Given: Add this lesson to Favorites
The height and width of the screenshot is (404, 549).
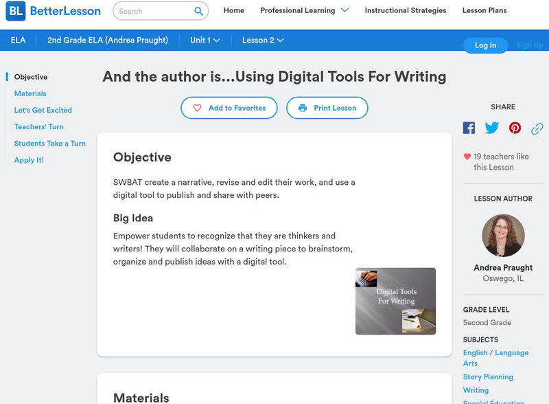Looking at the screenshot, I should (229, 108).
